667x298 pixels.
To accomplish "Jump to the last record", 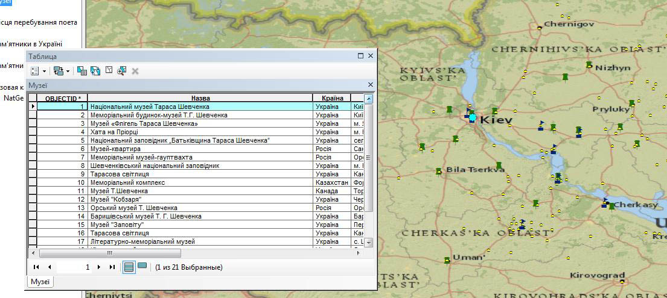I will pyautogui.click(x=112, y=267).
